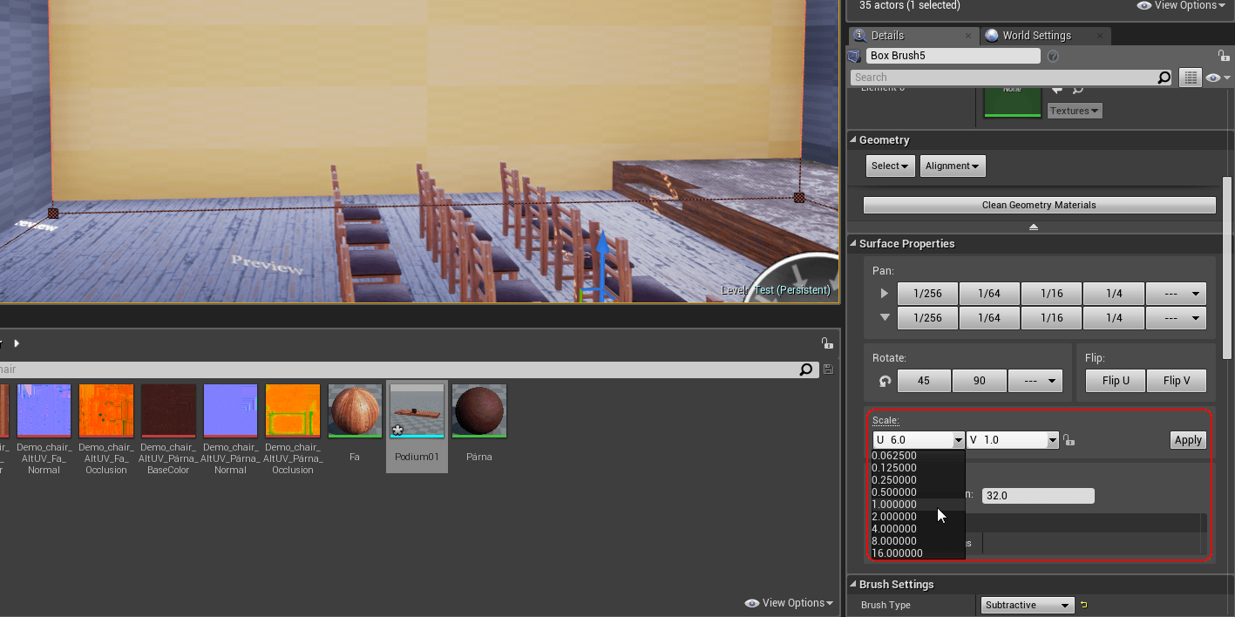Expand the V scale dropdown

click(x=1053, y=440)
